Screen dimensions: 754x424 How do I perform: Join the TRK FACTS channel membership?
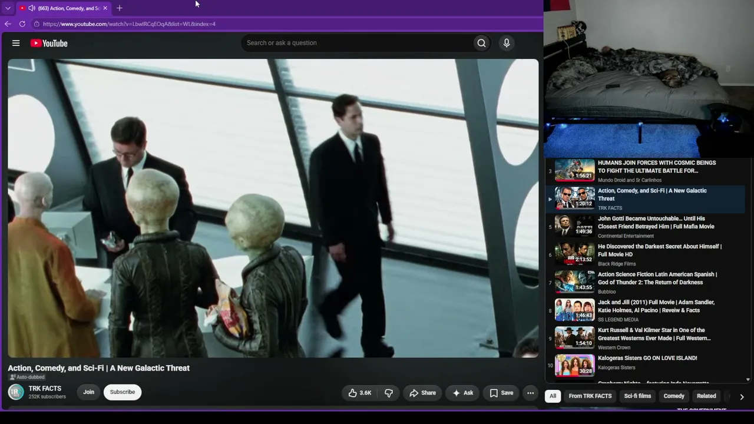[88, 392]
